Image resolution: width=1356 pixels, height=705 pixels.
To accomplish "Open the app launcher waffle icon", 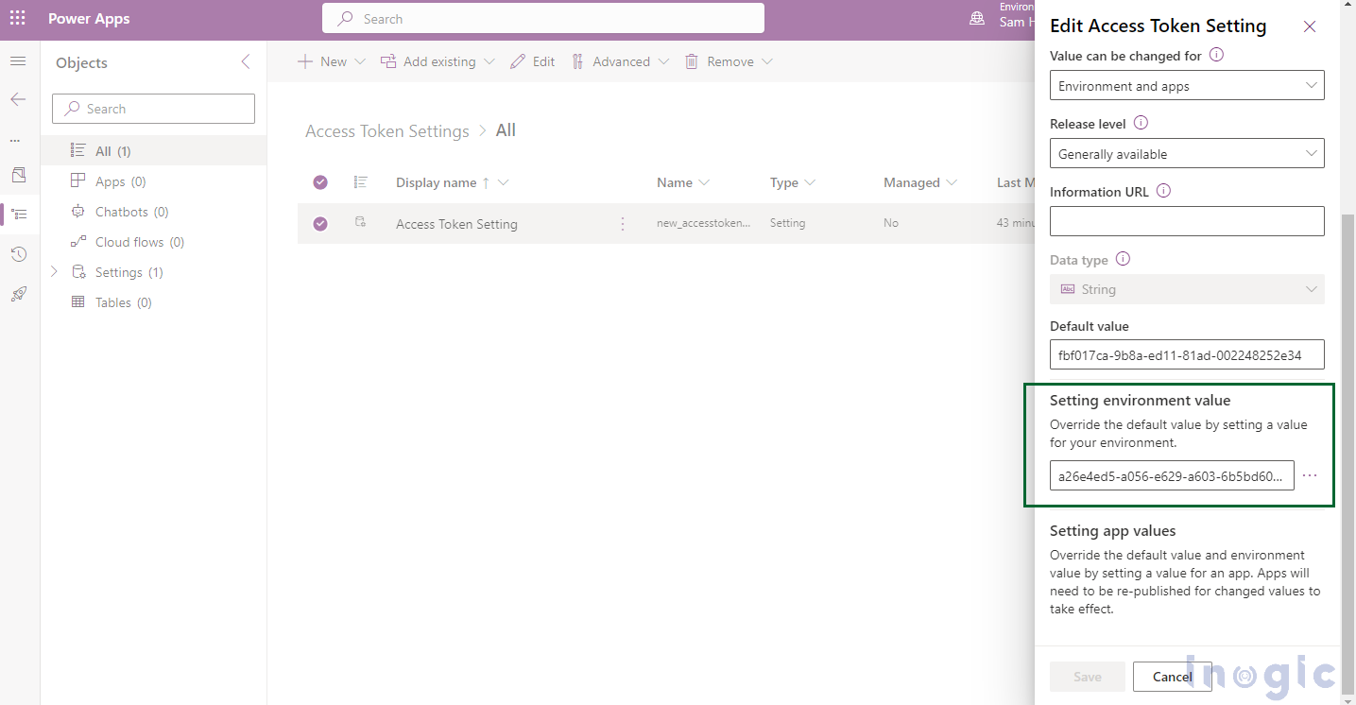I will click(18, 19).
